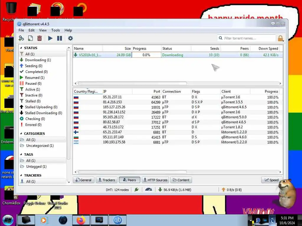Collapse the TAGS section
Screen dimensions: 302x226
click(21, 154)
